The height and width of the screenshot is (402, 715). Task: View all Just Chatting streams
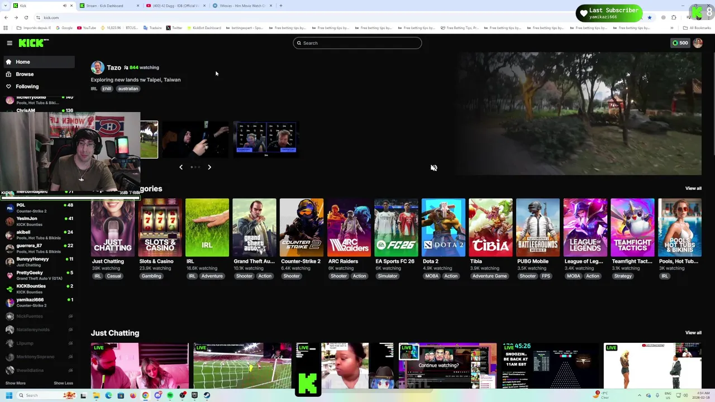[x=693, y=333]
